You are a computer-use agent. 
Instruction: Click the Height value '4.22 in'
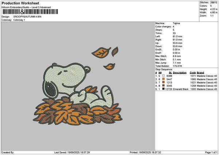(x=214, y=9)
